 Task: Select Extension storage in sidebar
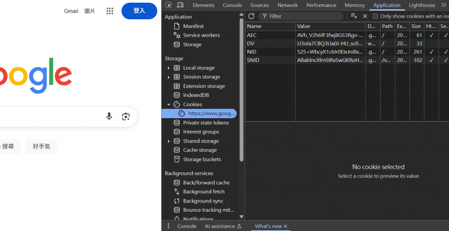click(200, 86)
